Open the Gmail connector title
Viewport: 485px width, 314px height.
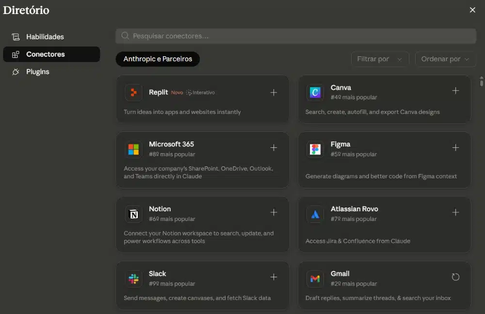coord(340,273)
